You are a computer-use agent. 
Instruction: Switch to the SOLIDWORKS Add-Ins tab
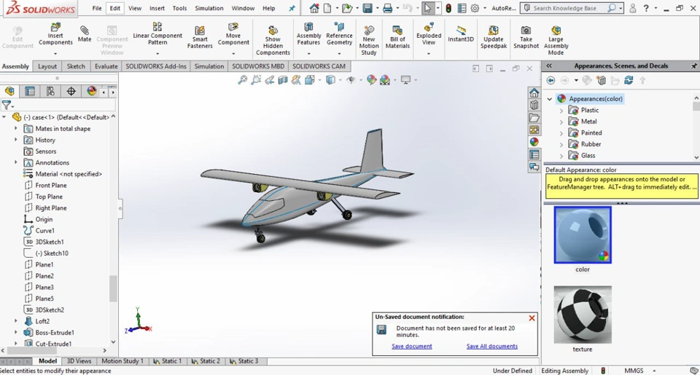tap(156, 66)
